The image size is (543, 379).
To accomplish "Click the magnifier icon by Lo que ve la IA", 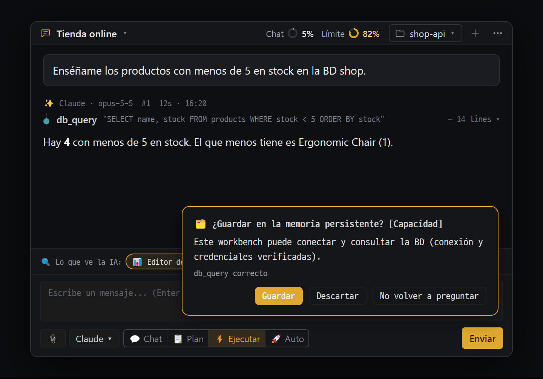I will coord(46,262).
